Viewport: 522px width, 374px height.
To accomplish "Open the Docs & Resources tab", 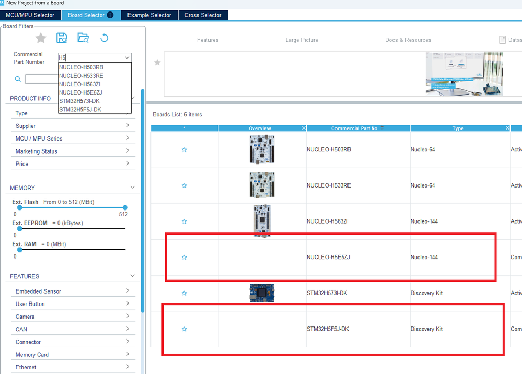I will coord(408,40).
